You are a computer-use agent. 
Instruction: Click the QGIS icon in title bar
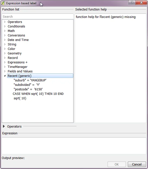click(3, 3)
